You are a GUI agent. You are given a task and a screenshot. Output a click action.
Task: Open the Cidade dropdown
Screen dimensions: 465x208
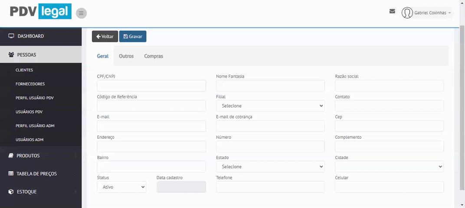(x=389, y=166)
